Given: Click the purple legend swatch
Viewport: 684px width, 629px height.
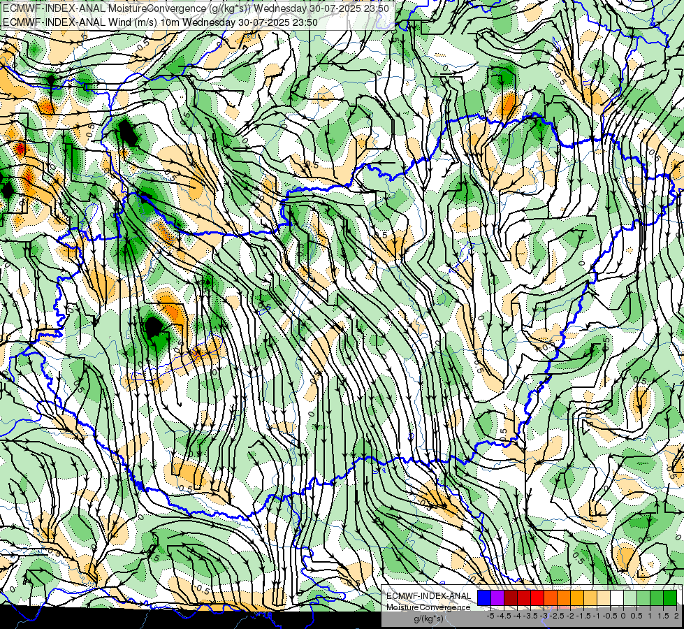Looking at the screenshot, I should [x=497, y=598].
